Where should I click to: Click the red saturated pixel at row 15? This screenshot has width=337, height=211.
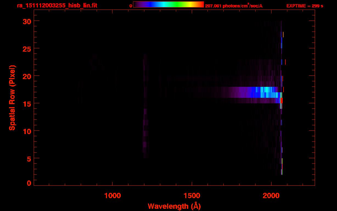(x=281, y=101)
